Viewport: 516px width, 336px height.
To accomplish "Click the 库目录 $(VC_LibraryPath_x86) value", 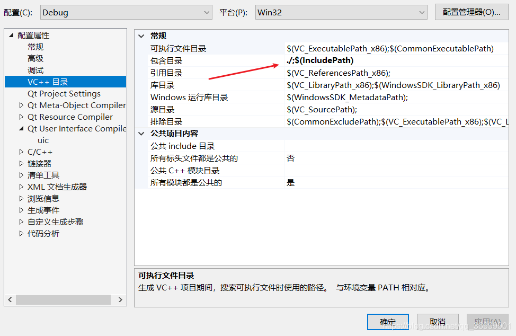I will click(x=393, y=85).
